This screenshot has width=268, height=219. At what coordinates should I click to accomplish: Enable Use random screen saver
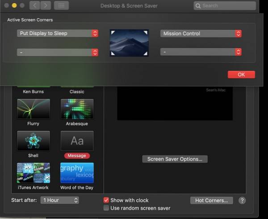[106, 208]
